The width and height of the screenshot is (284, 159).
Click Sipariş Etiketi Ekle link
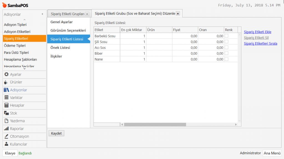[x=257, y=32]
